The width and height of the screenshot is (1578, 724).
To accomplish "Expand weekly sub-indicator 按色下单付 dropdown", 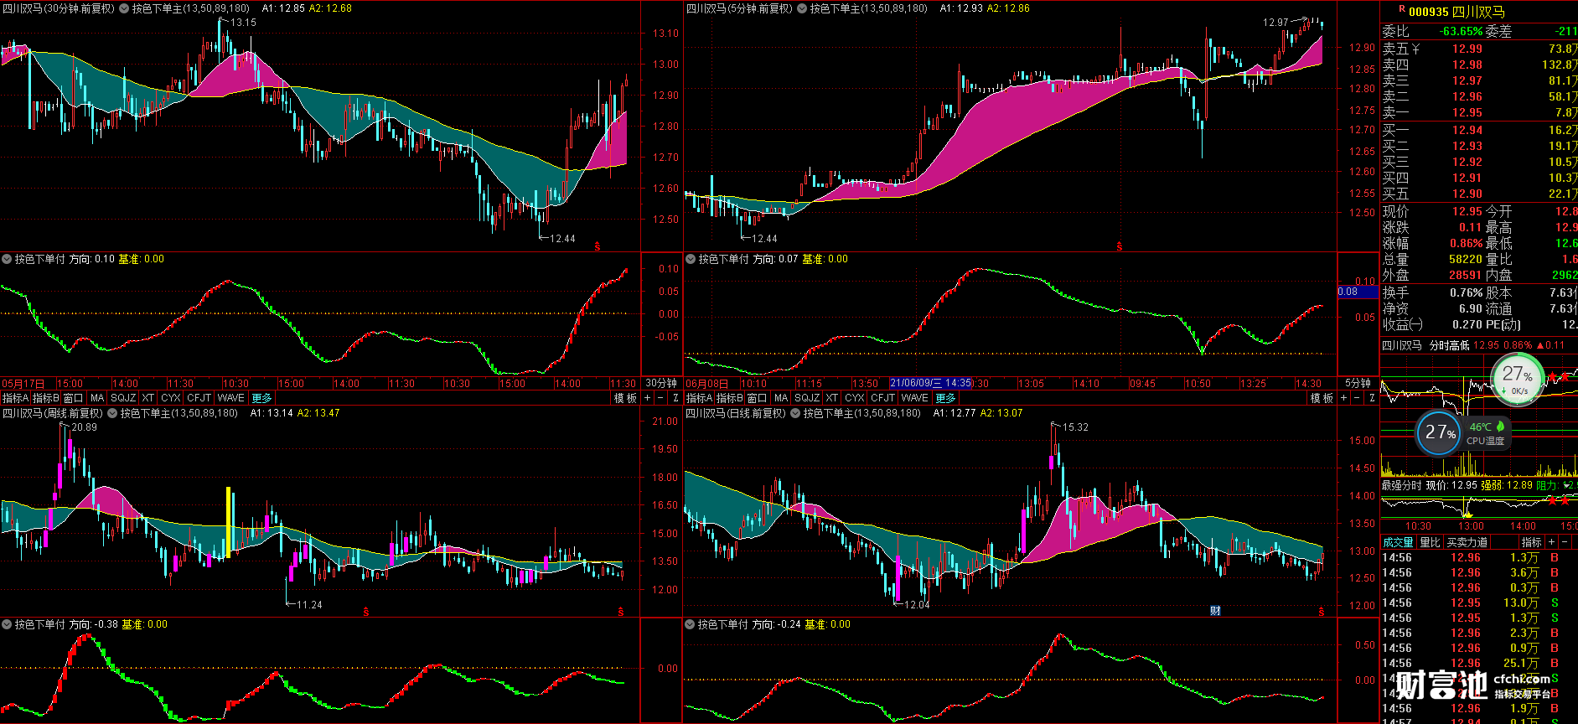I will coord(7,624).
